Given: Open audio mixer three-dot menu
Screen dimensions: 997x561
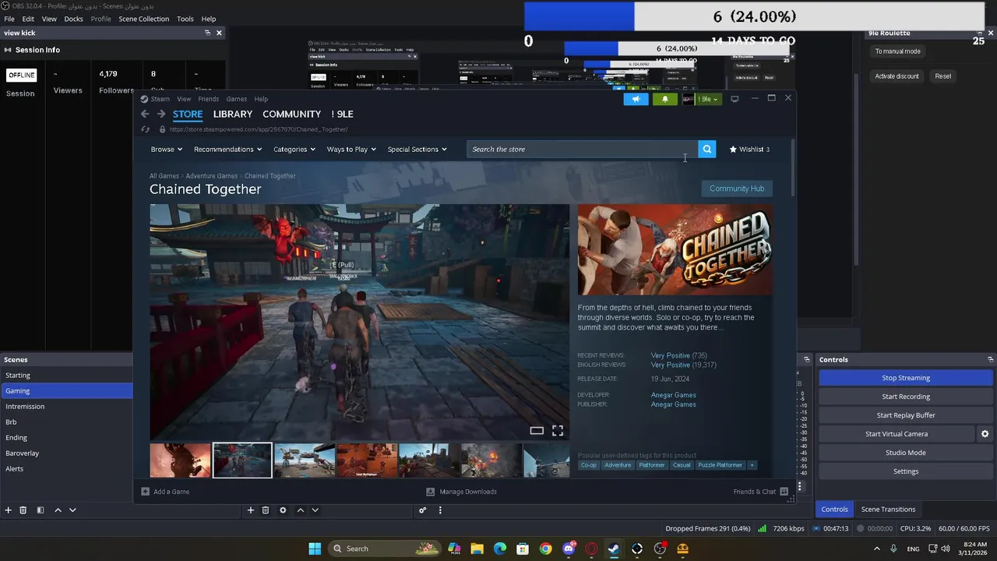Looking at the screenshot, I should click(x=440, y=510).
